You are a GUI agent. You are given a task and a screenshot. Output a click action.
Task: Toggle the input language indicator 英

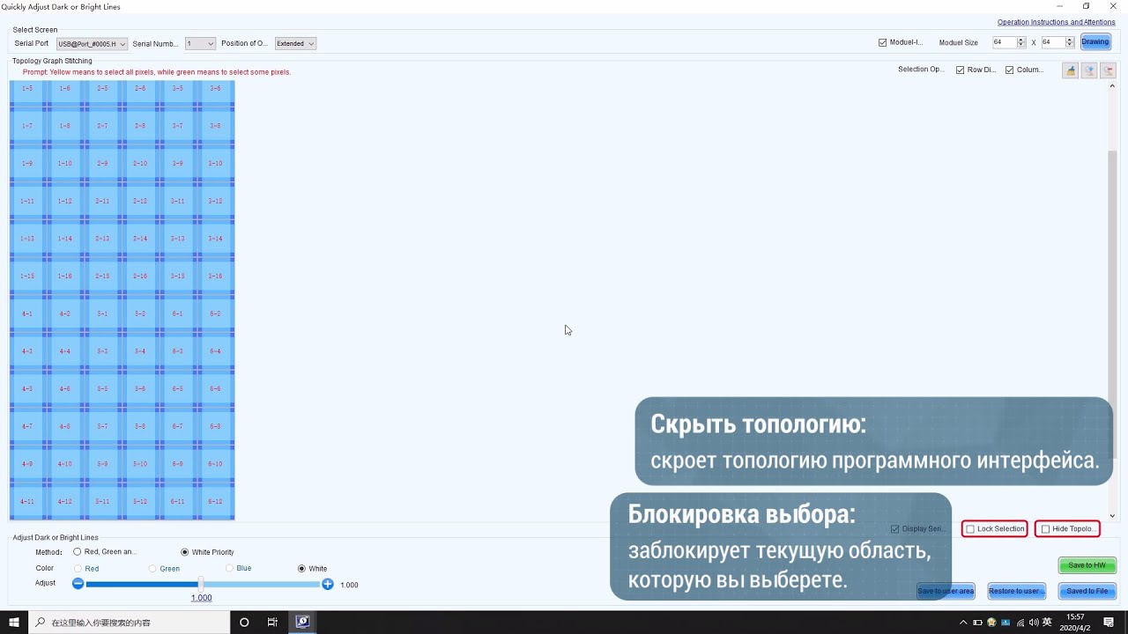1048,623
